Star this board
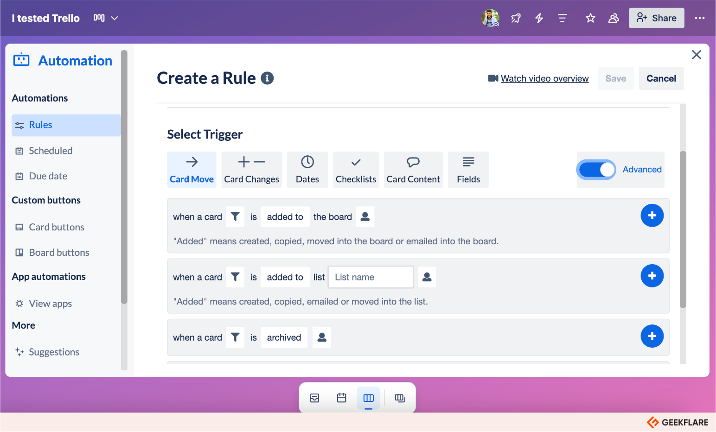Image resolution: width=716 pixels, height=432 pixels. (590, 18)
